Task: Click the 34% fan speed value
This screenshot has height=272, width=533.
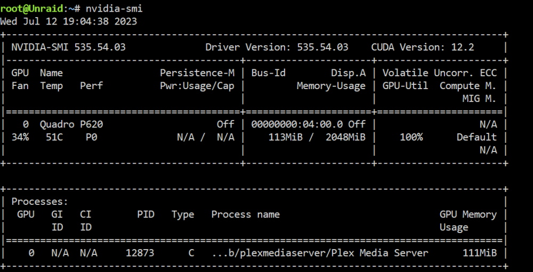Action: (20, 138)
